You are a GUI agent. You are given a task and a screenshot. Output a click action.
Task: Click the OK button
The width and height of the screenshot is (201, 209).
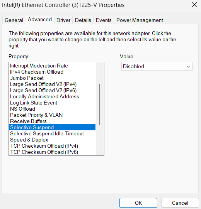[x=138, y=203]
